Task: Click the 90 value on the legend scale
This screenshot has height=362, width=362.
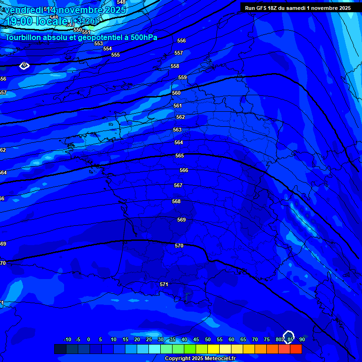Action: pos(302,339)
